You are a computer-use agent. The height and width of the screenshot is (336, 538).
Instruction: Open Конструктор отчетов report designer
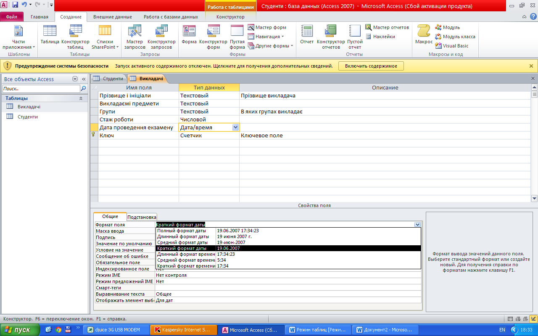click(331, 37)
